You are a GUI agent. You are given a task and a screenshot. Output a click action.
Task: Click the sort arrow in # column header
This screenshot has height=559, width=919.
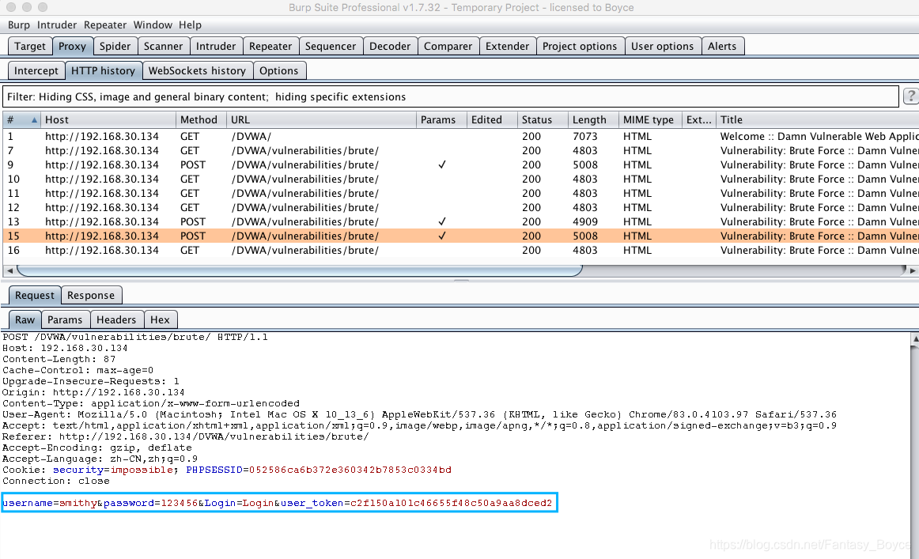tap(34, 120)
